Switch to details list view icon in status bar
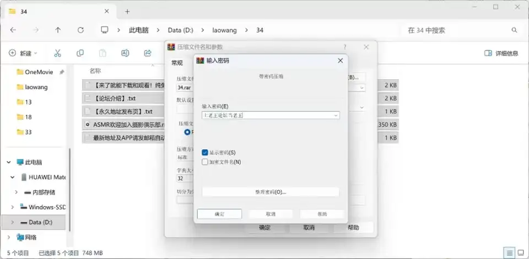This screenshot has height=259, width=529. (x=510, y=252)
